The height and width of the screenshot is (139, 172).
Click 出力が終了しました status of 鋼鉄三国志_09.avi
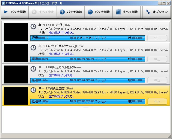pyautogui.click(x=61, y=96)
